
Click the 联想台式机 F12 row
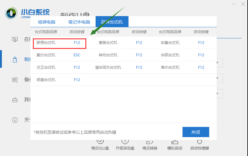point(59,43)
